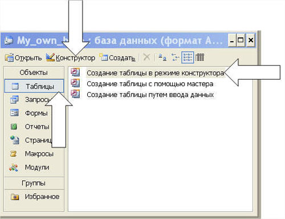Click the delete X toolbar icon

(146, 57)
